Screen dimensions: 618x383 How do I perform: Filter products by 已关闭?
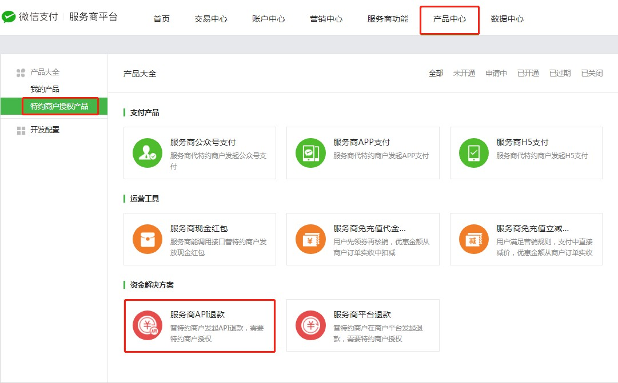click(x=592, y=73)
